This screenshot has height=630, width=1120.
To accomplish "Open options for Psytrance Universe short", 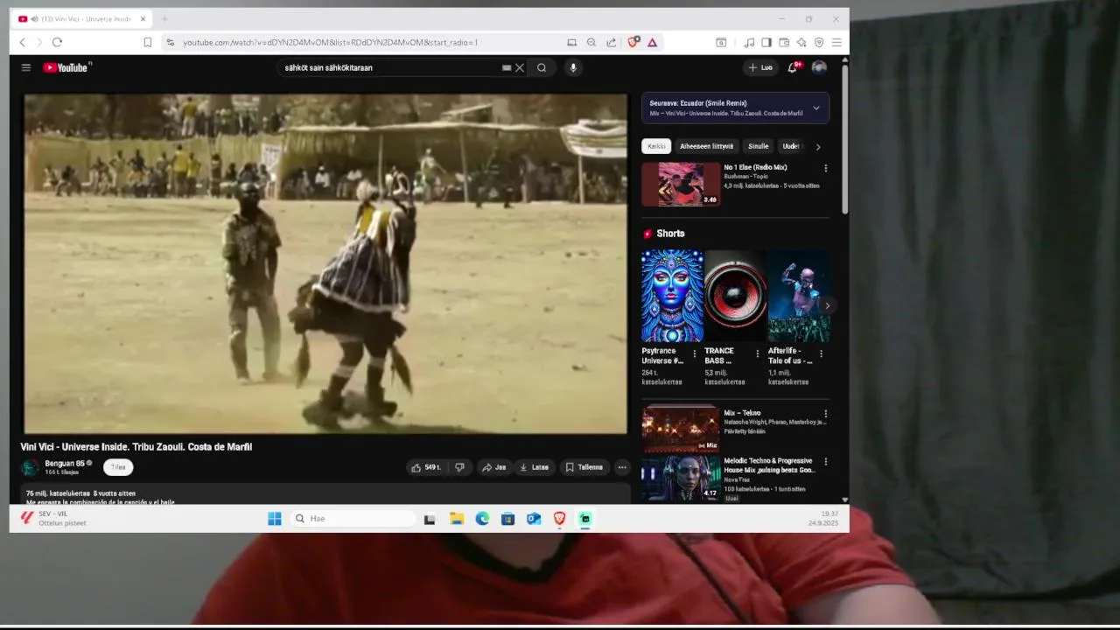I will tap(695, 353).
